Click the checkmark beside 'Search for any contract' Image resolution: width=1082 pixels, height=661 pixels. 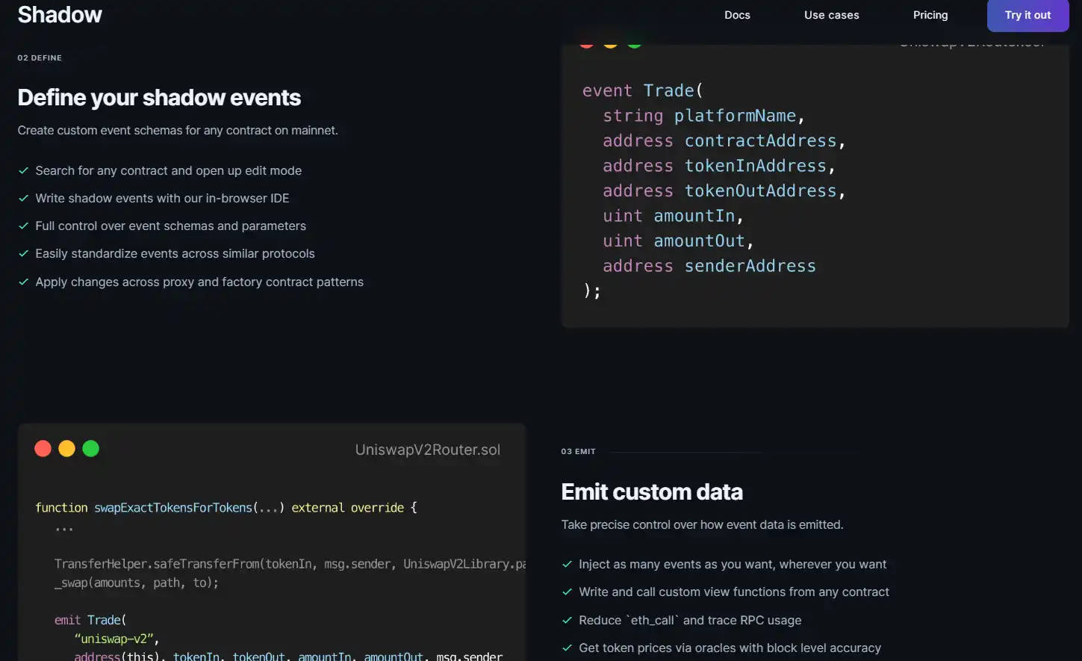24,170
